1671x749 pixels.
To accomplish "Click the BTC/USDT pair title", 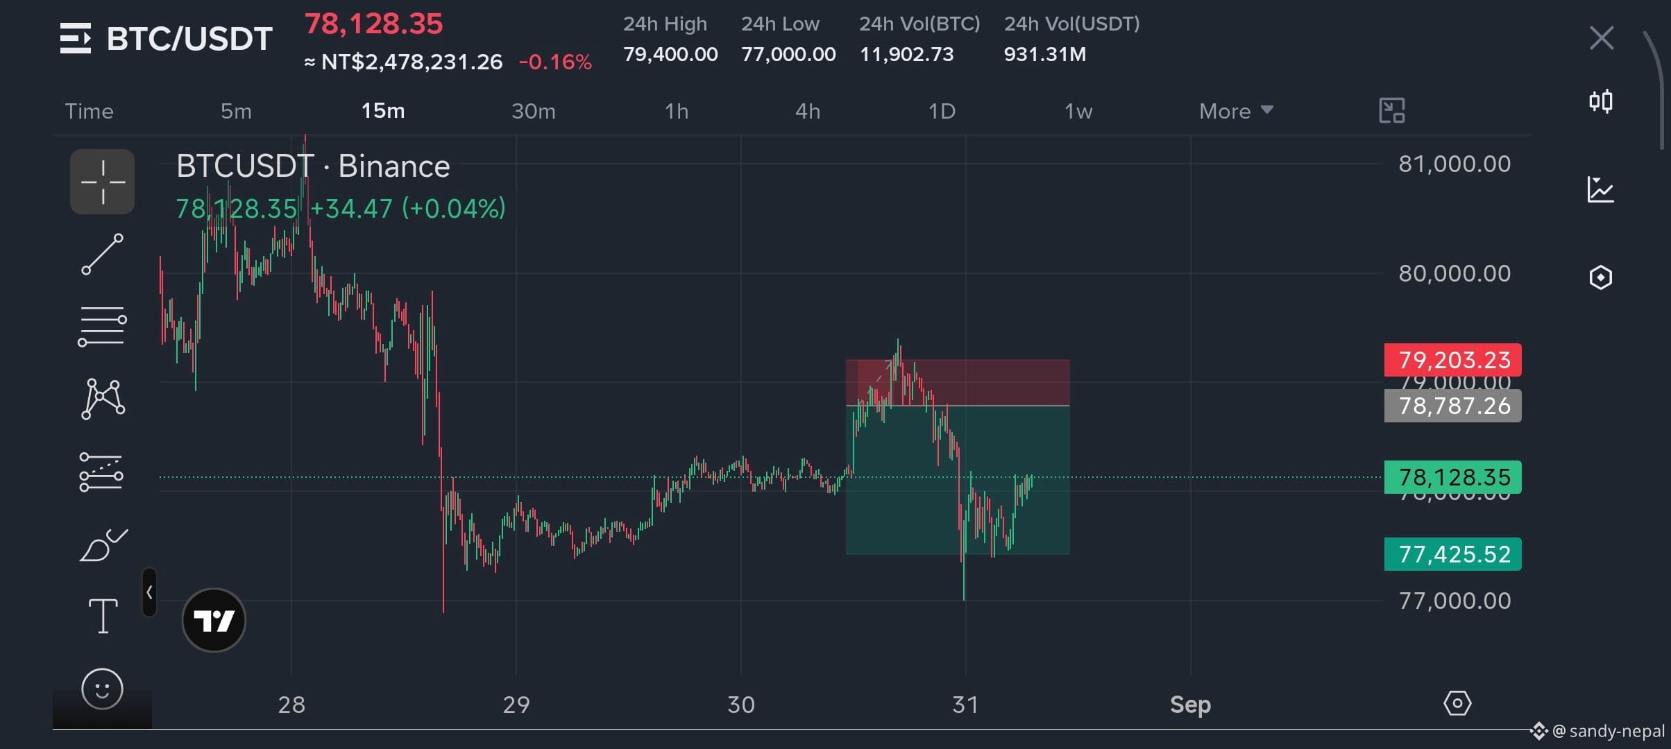I will 189,39.
